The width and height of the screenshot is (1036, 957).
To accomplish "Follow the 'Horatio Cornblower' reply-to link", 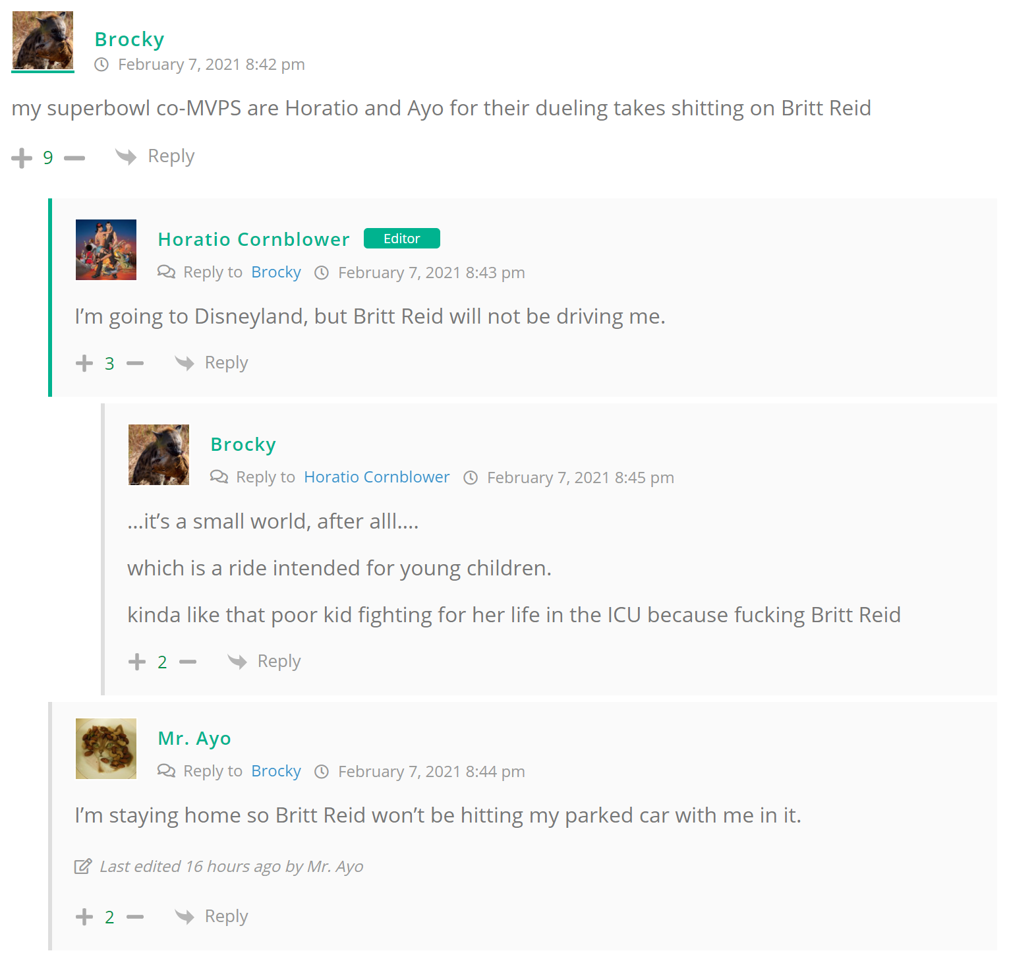I will tap(377, 477).
